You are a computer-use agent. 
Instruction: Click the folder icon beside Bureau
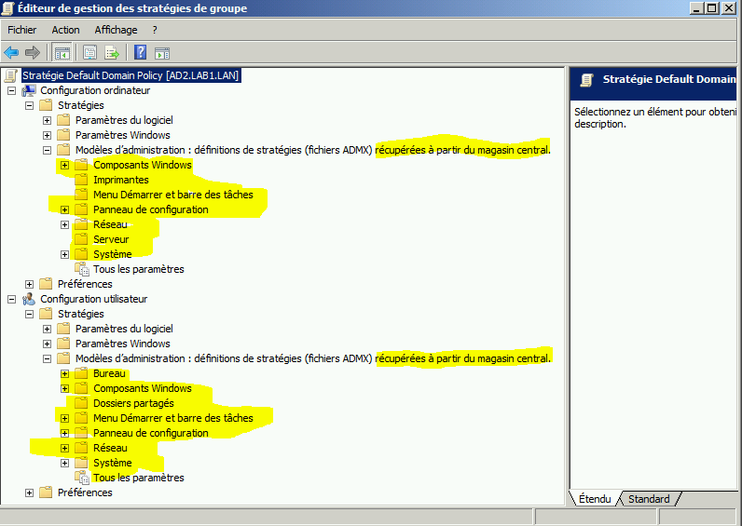tap(81, 373)
